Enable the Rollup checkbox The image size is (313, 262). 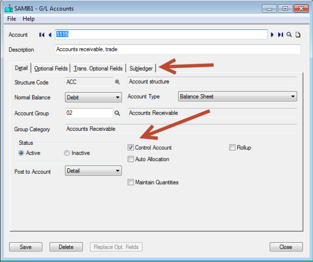coord(233,148)
